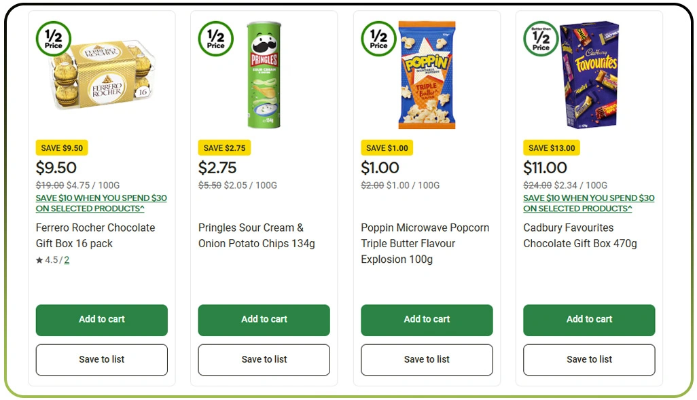697x400 pixels.
Task: Click the 1/2 Price badge on Poppin popcorn
Action: click(378, 39)
